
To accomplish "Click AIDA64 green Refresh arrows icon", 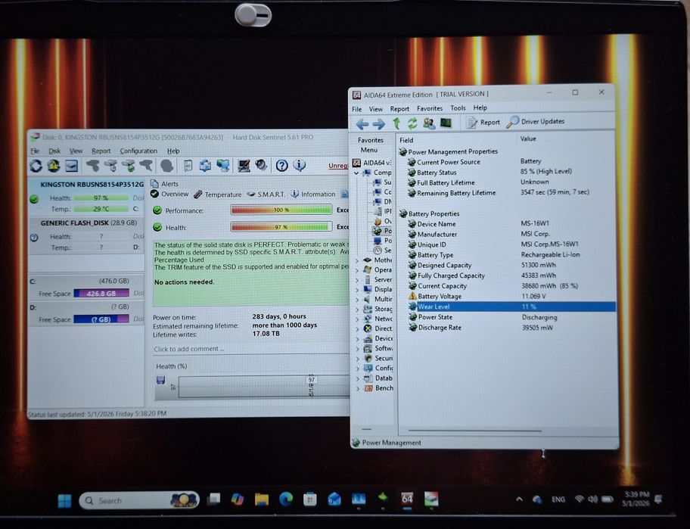I will (x=412, y=123).
